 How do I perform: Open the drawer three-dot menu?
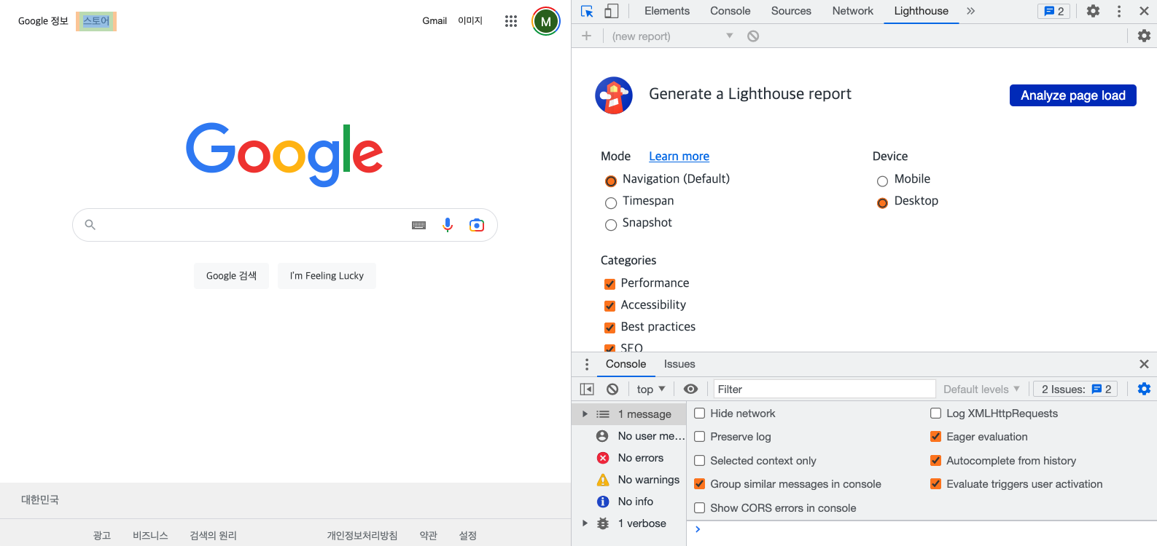coord(587,364)
